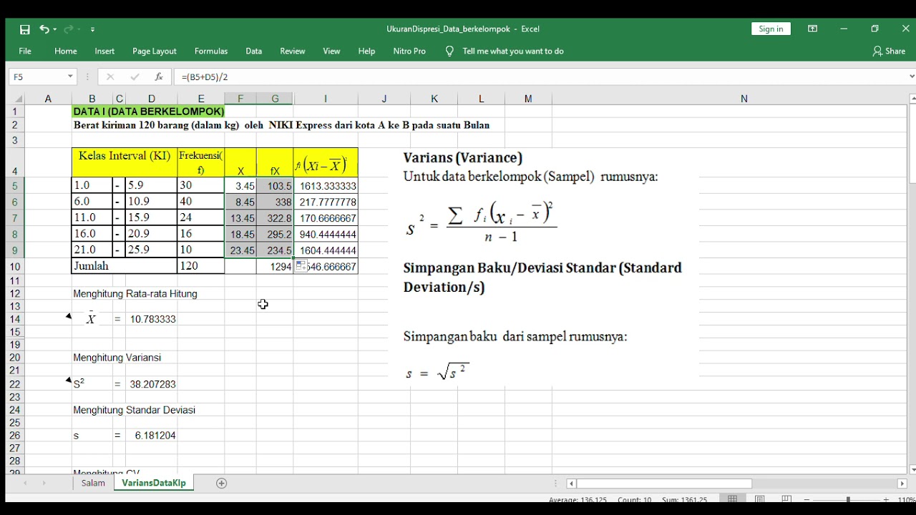Click the Insert Function fx icon

pyautogui.click(x=159, y=77)
